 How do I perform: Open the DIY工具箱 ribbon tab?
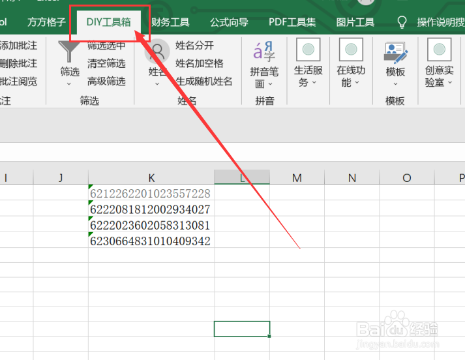108,22
